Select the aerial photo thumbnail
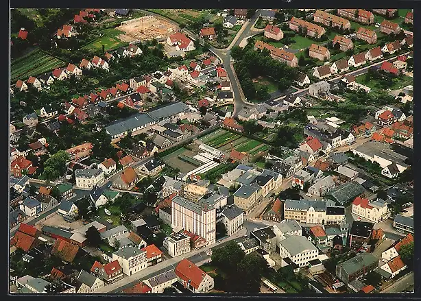This screenshot has height=301, width=421. point(210,150)
